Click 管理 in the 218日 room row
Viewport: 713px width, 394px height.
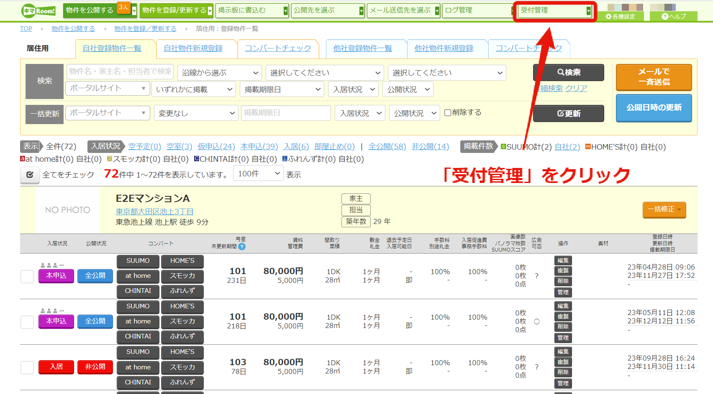(x=563, y=338)
